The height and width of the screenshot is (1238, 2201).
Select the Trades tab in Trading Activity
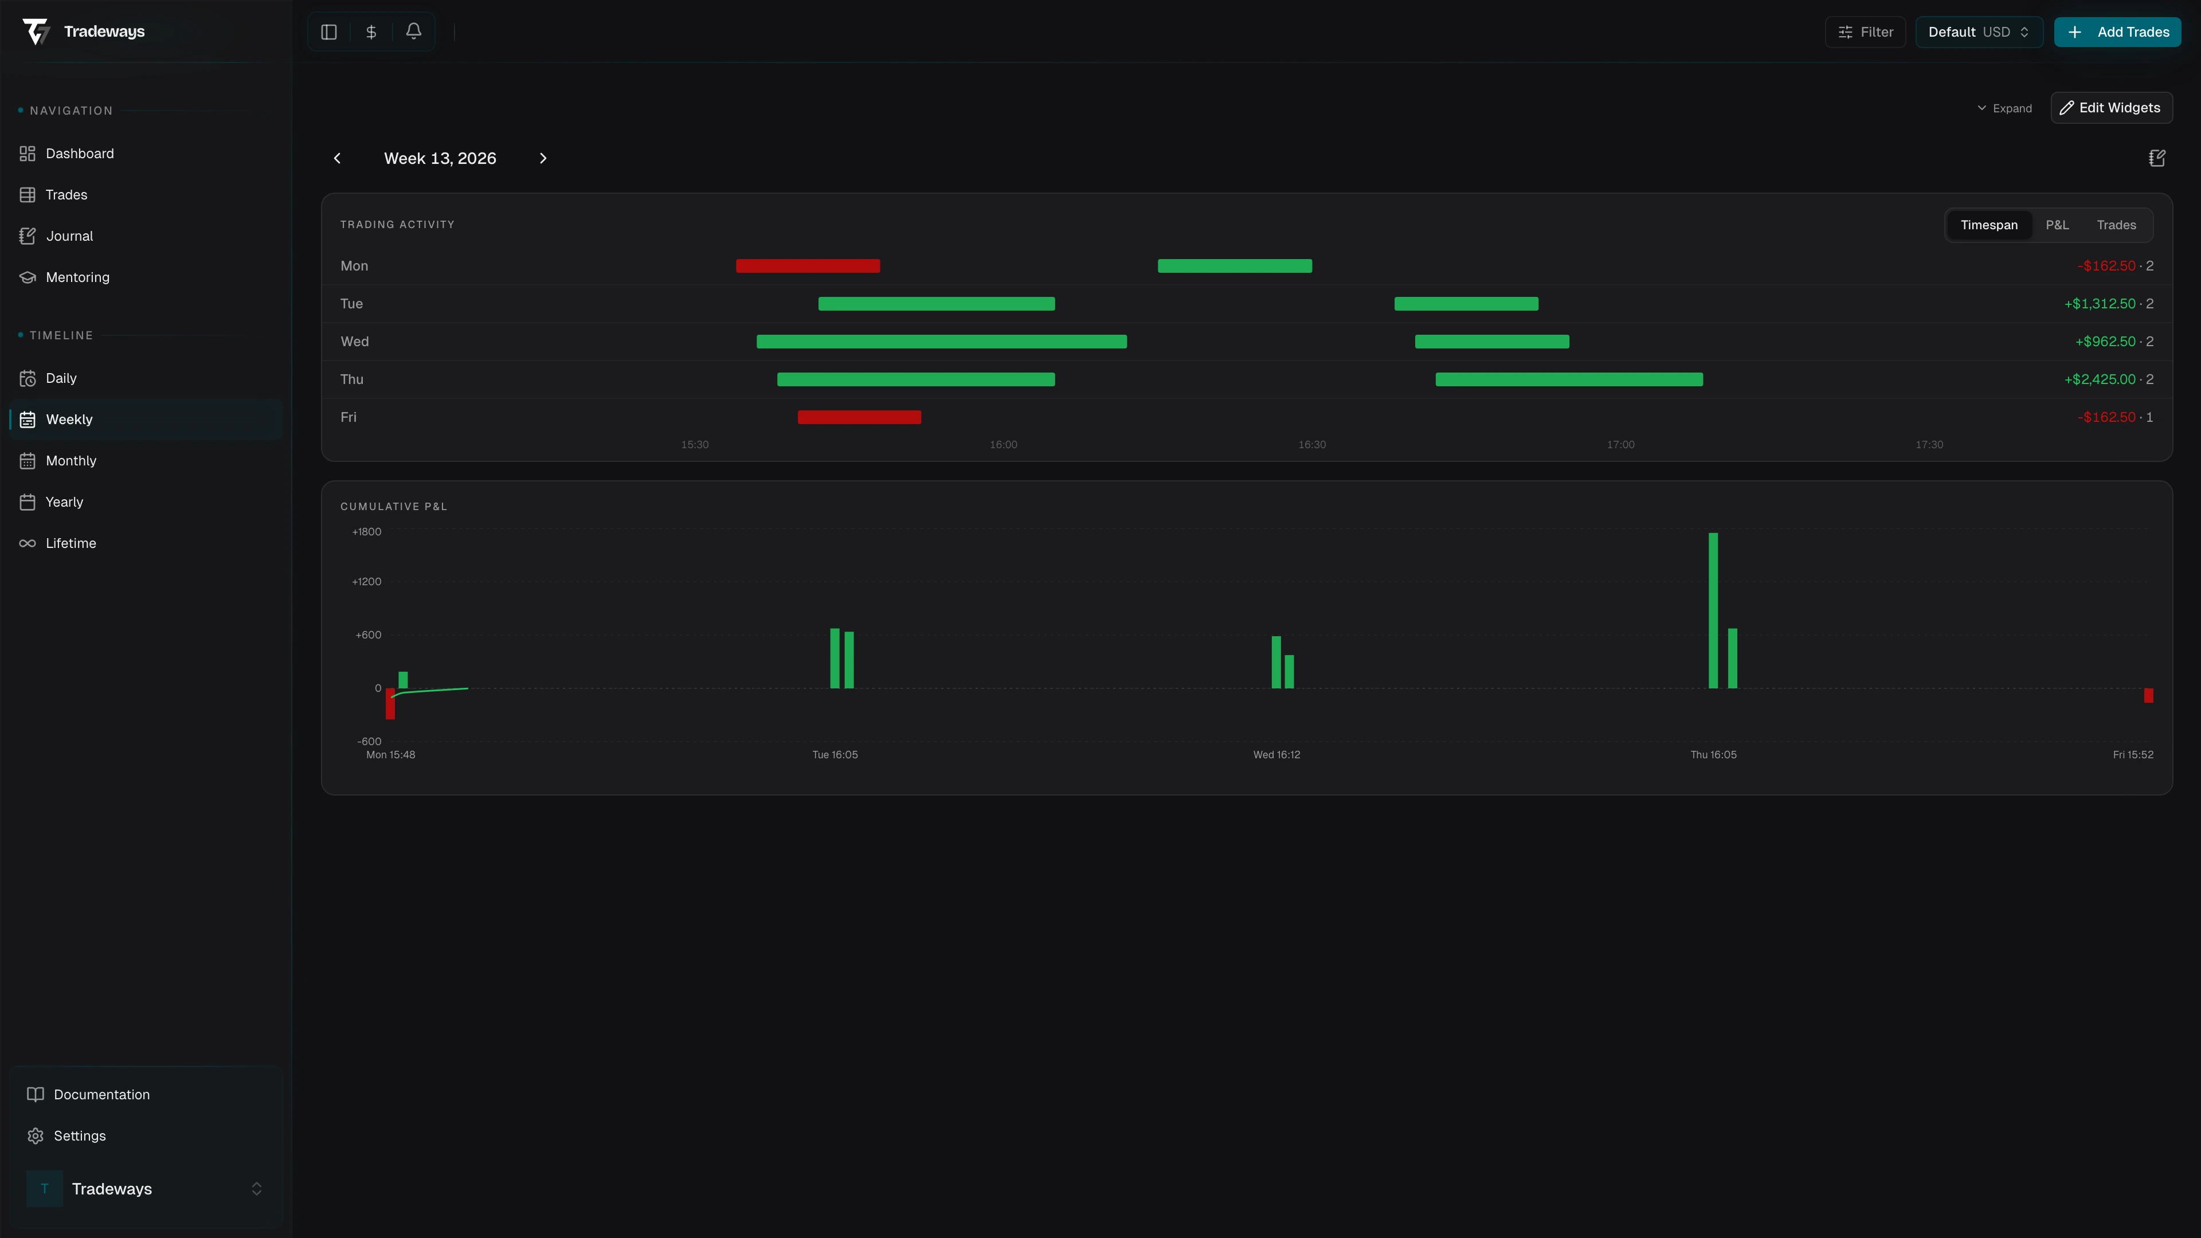coord(2116,225)
